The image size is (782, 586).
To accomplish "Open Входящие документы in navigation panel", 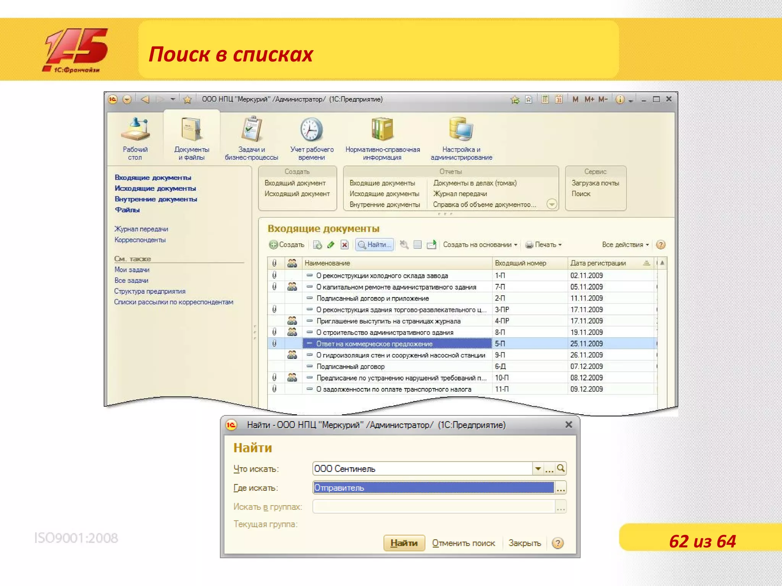I will click(153, 177).
